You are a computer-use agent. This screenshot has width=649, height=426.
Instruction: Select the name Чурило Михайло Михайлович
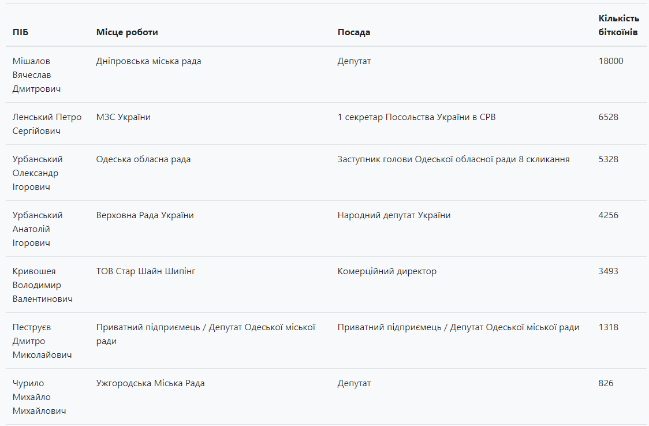(x=39, y=397)
